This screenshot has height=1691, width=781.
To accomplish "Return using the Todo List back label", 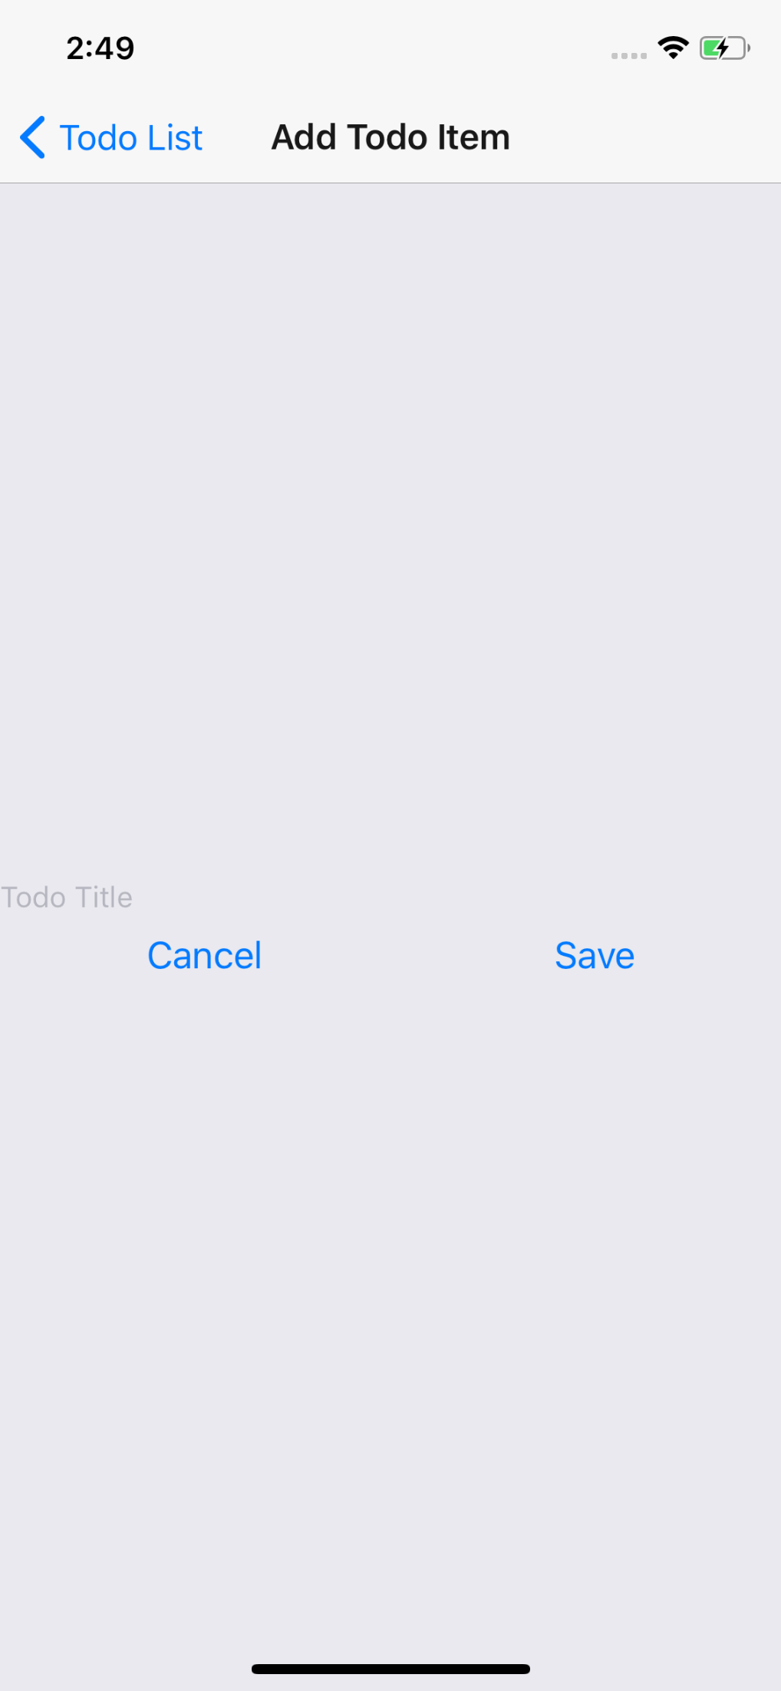I will click(x=131, y=138).
